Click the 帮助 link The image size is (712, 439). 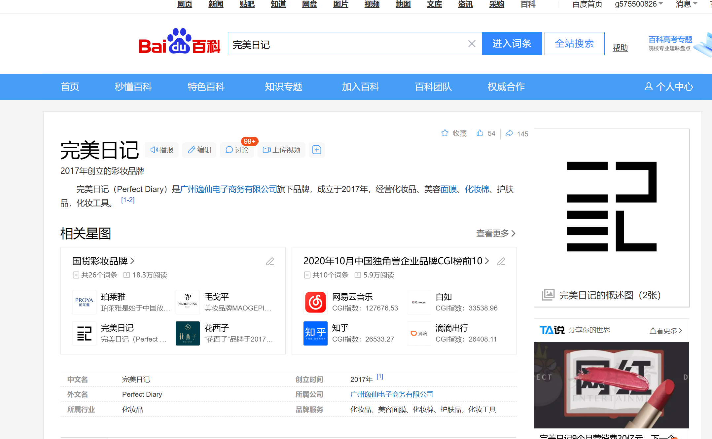click(620, 48)
